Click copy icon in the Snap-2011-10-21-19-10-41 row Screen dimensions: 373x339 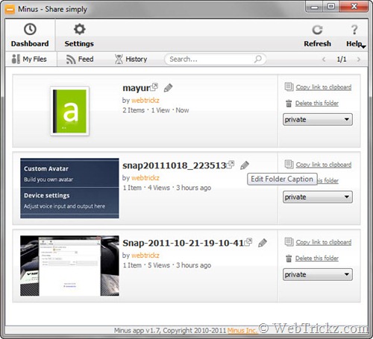289,242
